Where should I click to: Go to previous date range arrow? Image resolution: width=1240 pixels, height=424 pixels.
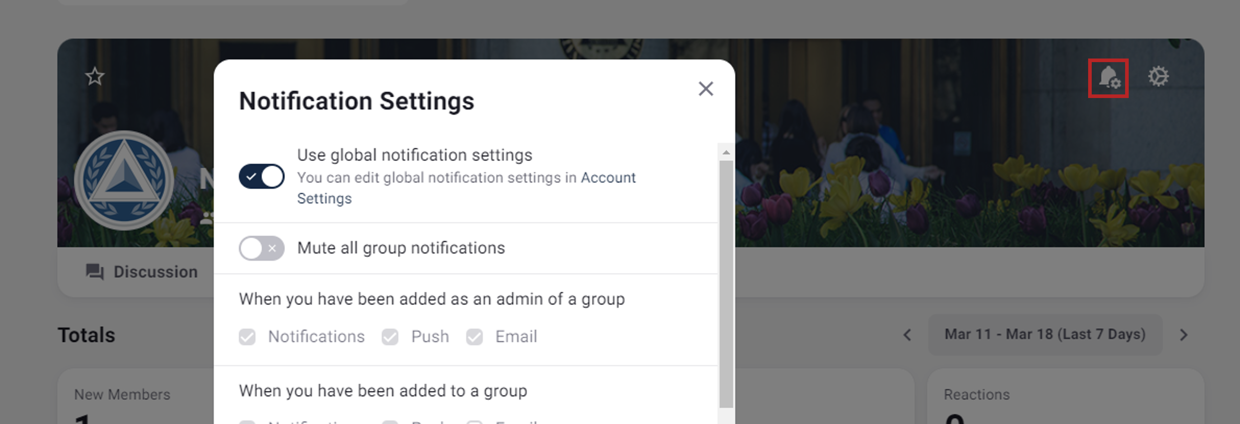click(907, 335)
